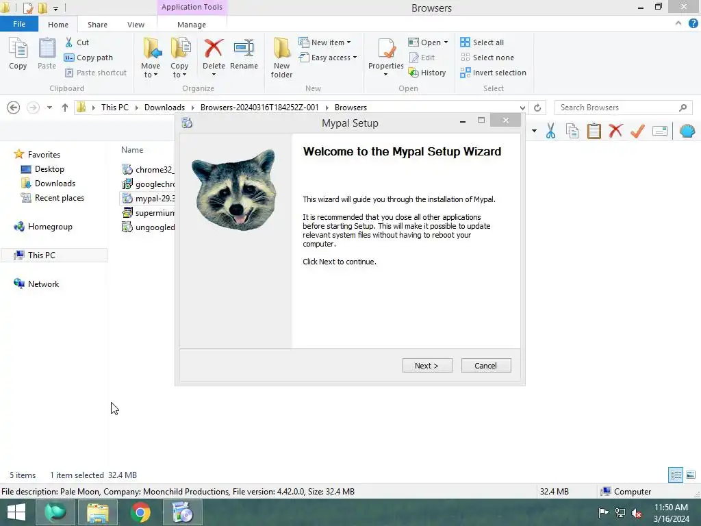Refresh the Browsers folder
This screenshot has height=526, width=701.
click(537, 108)
